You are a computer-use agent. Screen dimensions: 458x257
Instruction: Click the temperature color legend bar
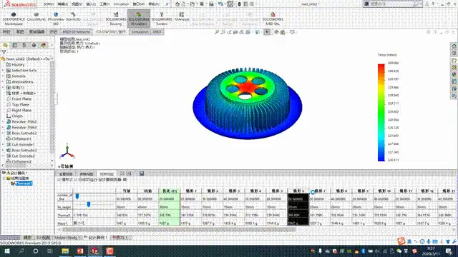click(x=381, y=113)
